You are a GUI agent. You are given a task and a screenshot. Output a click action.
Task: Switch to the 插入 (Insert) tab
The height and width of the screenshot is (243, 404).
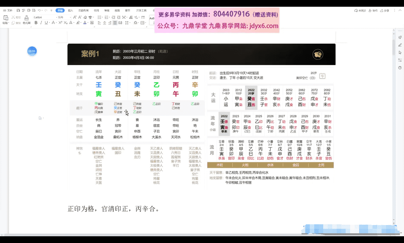(70, 10)
